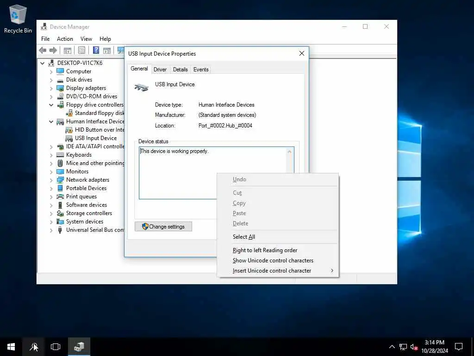Screen dimensions: 474x356
Task: Click the Standard floppy disk warning icon
Action: pos(69,113)
